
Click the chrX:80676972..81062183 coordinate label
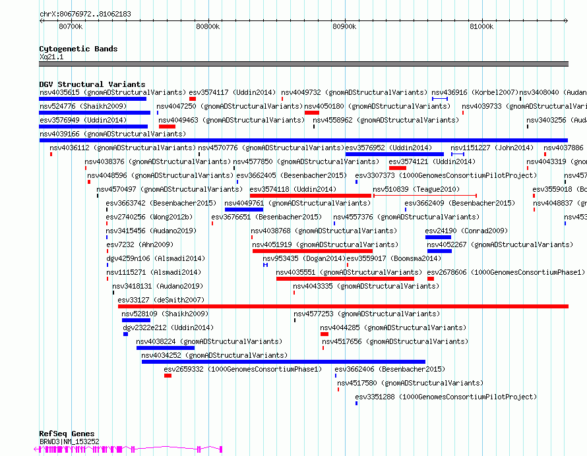85,14
